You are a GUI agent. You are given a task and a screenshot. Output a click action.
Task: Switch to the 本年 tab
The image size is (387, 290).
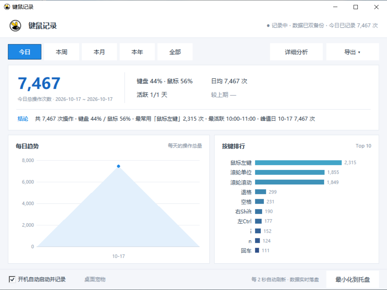[137, 52]
